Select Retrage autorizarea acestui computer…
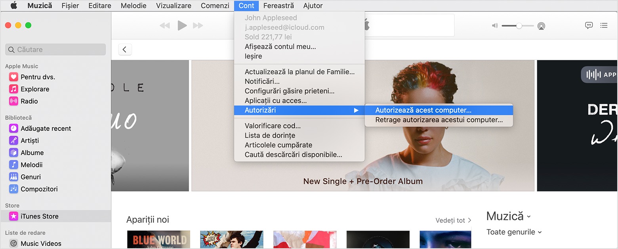Viewport: 618px width, 249px height. (x=439, y=120)
